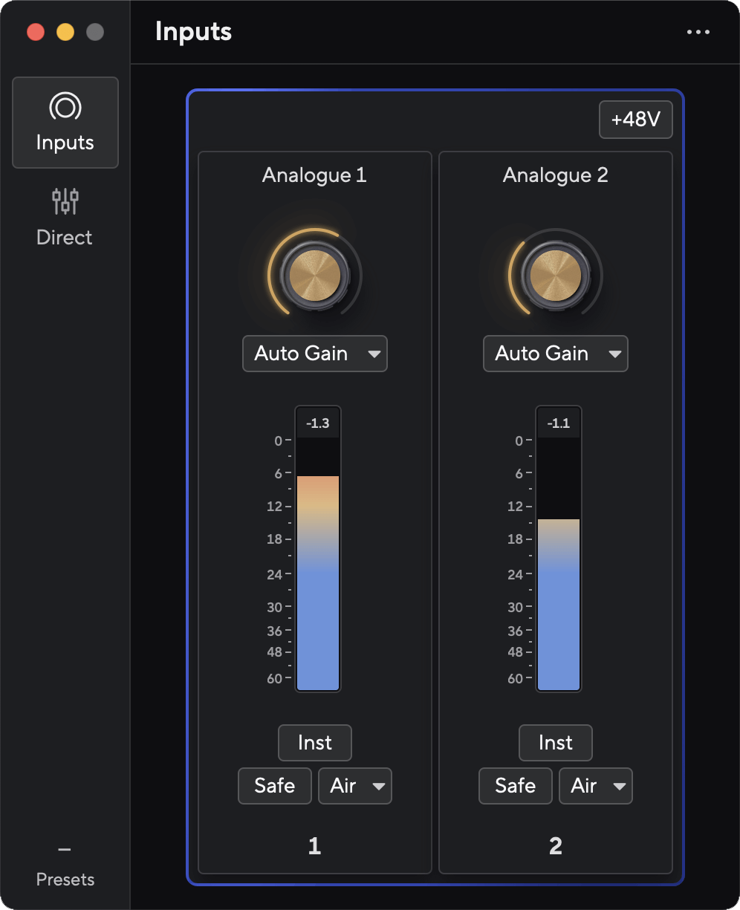Open the three-dot more options menu
The height and width of the screenshot is (910, 740).
pos(698,33)
